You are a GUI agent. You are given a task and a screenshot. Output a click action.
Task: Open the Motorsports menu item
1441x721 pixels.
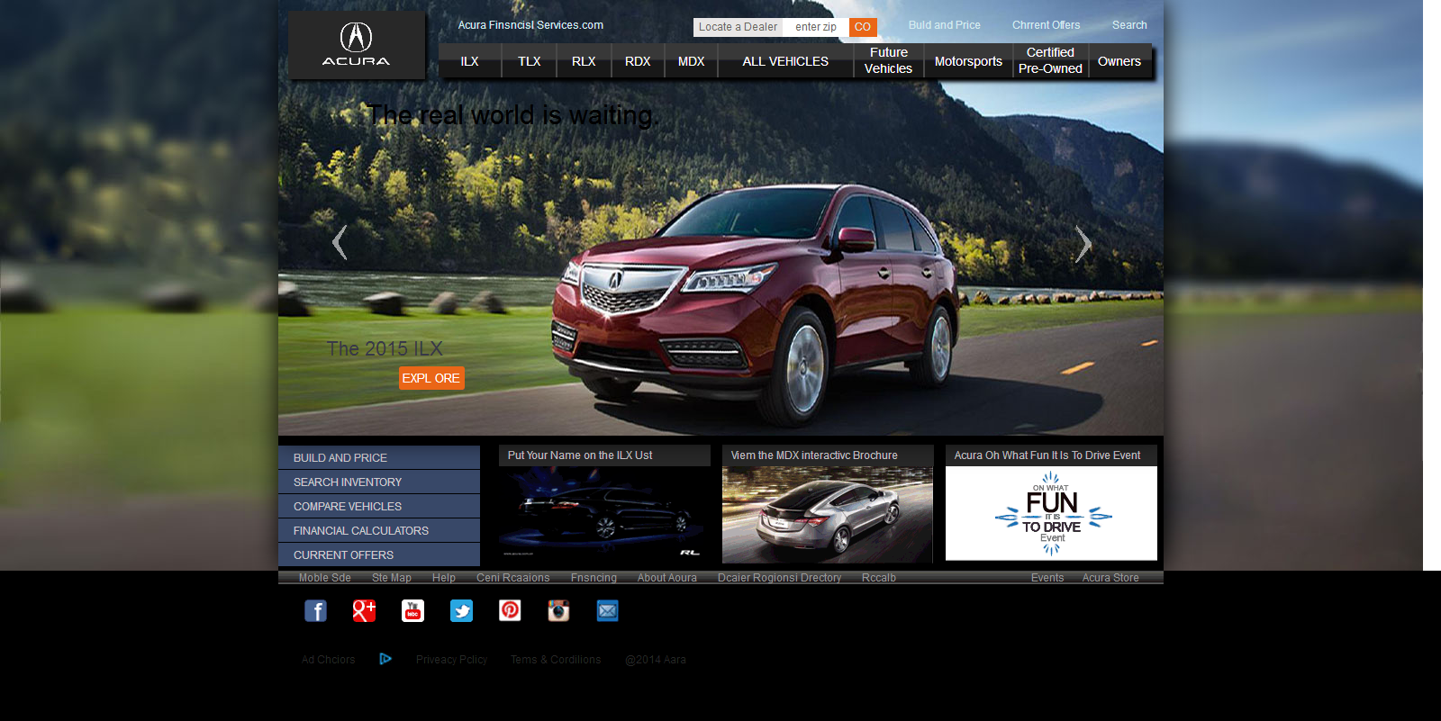coord(968,61)
